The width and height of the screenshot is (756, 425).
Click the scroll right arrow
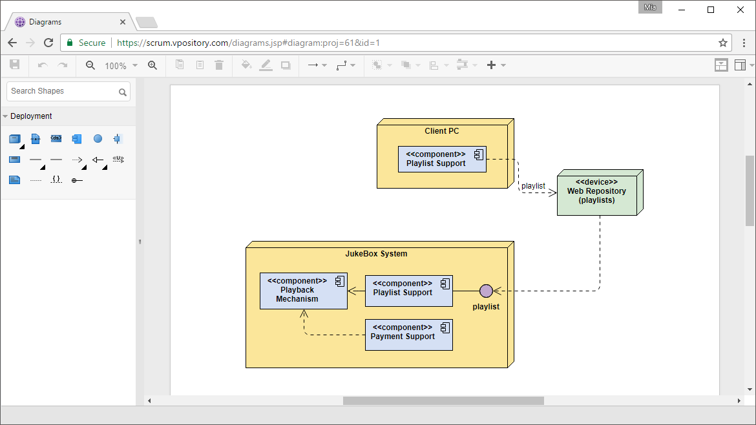[739, 401]
